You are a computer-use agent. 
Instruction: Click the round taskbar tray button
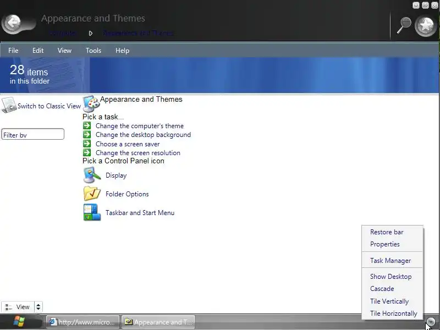pos(431,321)
